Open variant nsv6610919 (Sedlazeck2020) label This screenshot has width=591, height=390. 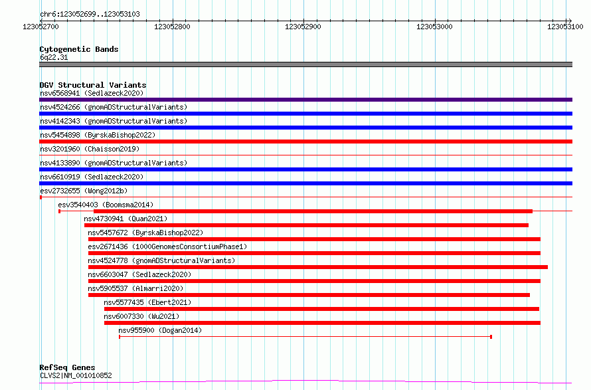(92, 177)
